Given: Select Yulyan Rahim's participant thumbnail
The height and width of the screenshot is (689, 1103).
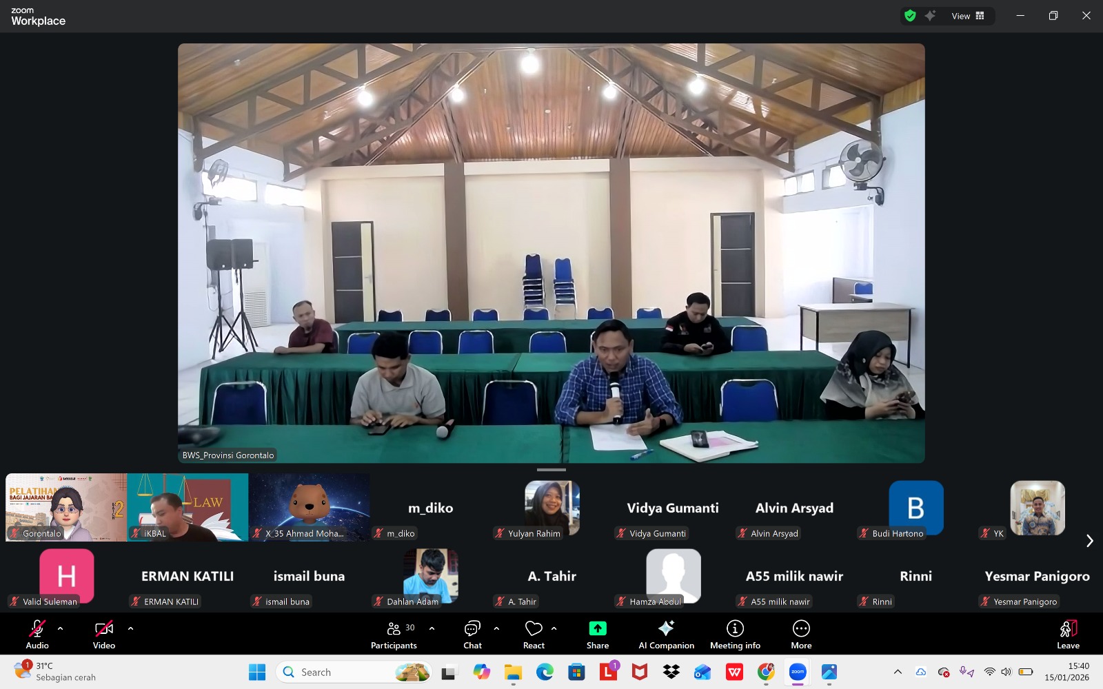Looking at the screenshot, I should coord(551,508).
